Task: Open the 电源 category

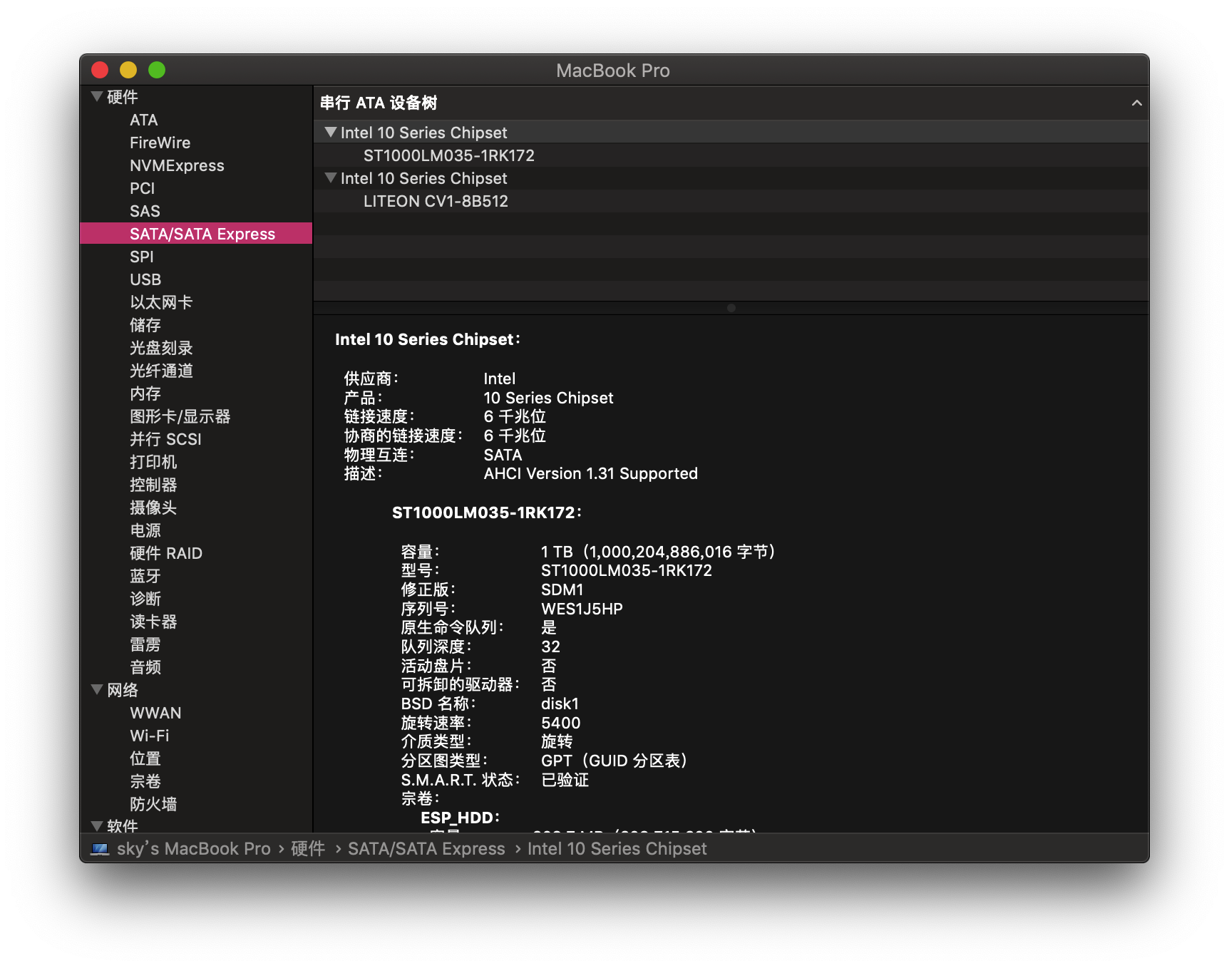Action: coord(145,530)
